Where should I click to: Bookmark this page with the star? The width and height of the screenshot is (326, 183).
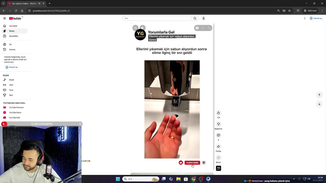click(290, 11)
